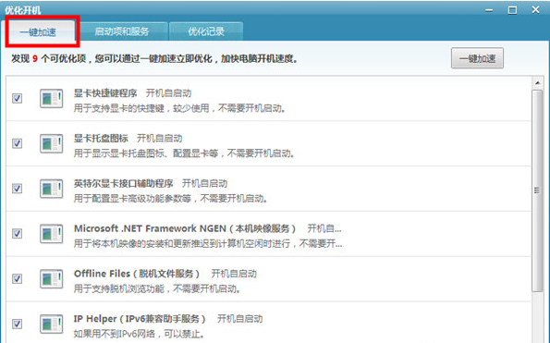Select the IP Helper（IPv6兼容助手服务）title
The image size is (550, 343).
140,319
